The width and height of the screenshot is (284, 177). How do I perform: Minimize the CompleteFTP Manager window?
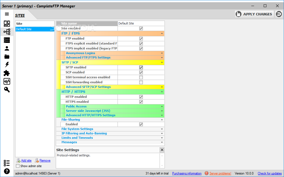click(253, 6)
